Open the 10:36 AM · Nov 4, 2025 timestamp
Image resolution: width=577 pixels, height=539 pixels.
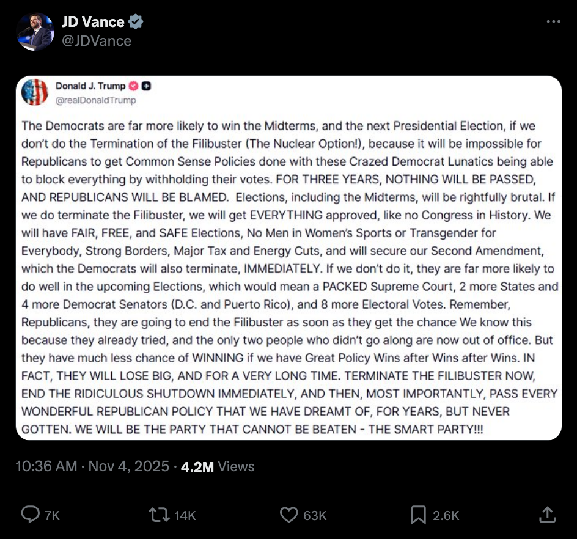pos(92,466)
